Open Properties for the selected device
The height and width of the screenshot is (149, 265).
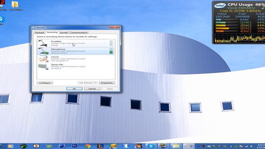(107, 83)
